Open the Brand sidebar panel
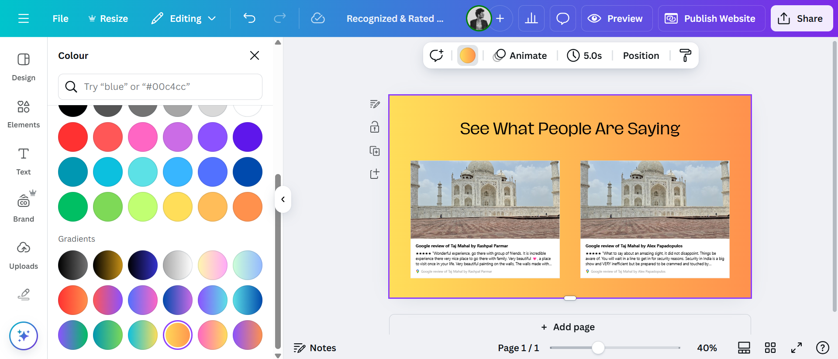 [24, 208]
